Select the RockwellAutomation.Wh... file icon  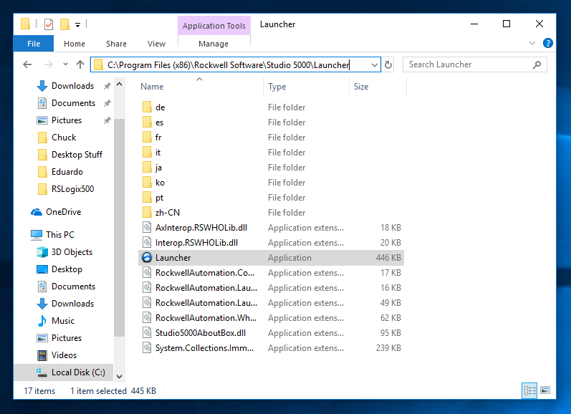(147, 318)
